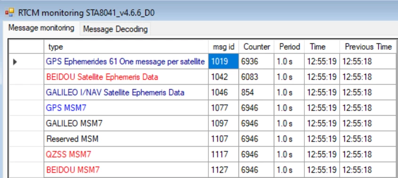The height and width of the screenshot is (178, 398).
Task: Click msg id cell 1097
Action: [223, 123]
